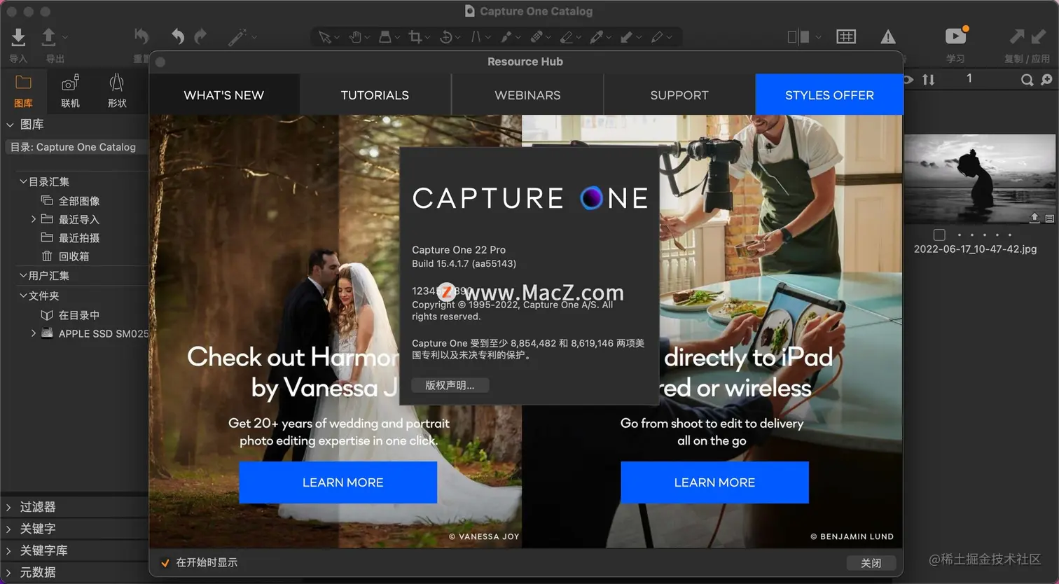Image resolution: width=1059 pixels, height=584 pixels.
Task: Switch to the SUPPORT tab
Action: [679, 95]
